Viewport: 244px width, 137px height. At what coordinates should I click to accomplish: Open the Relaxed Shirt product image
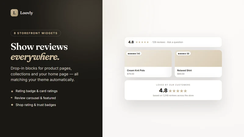point(198,58)
